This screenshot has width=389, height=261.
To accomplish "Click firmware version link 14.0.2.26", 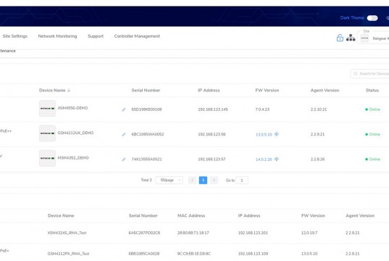I will click(x=264, y=159).
